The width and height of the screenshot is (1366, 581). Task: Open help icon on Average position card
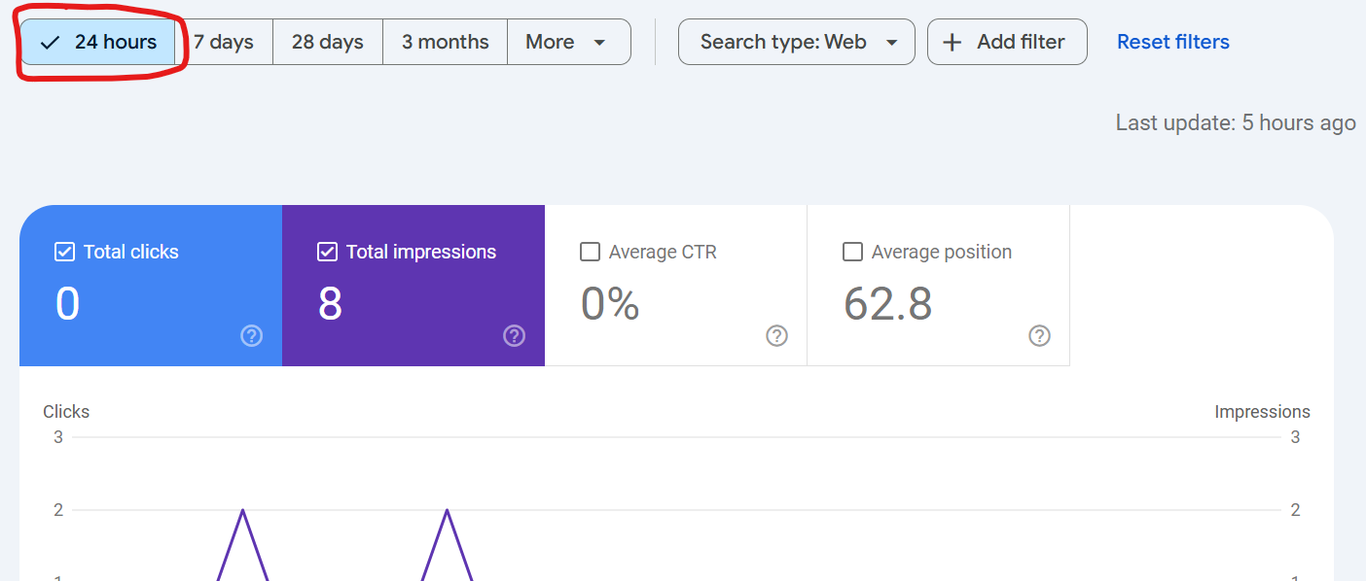tap(1039, 336)
